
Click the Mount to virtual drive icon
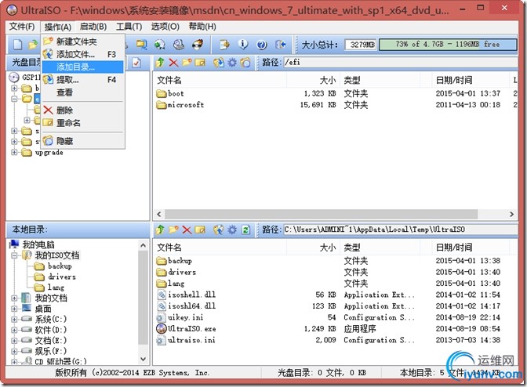179,45
